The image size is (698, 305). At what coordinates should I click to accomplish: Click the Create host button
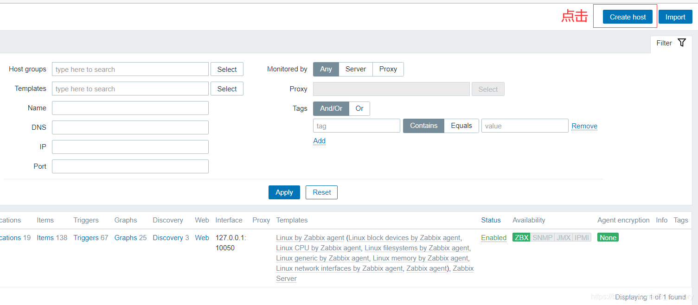click(628, 17)
